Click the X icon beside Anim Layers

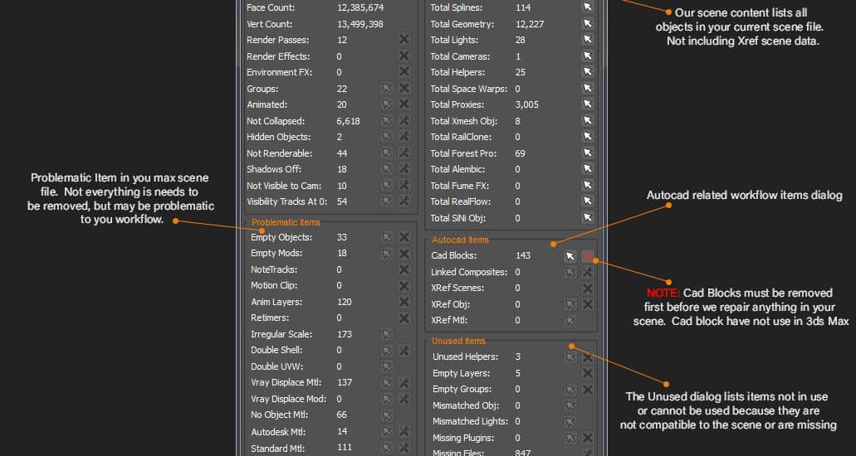404,302
